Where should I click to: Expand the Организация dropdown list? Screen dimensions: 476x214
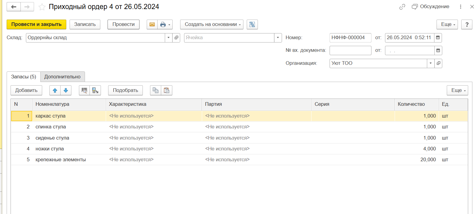431,63
